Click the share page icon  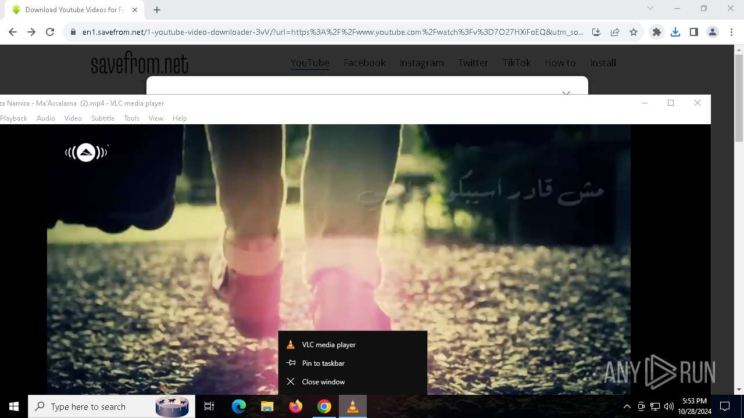click(x=615, y=33)
